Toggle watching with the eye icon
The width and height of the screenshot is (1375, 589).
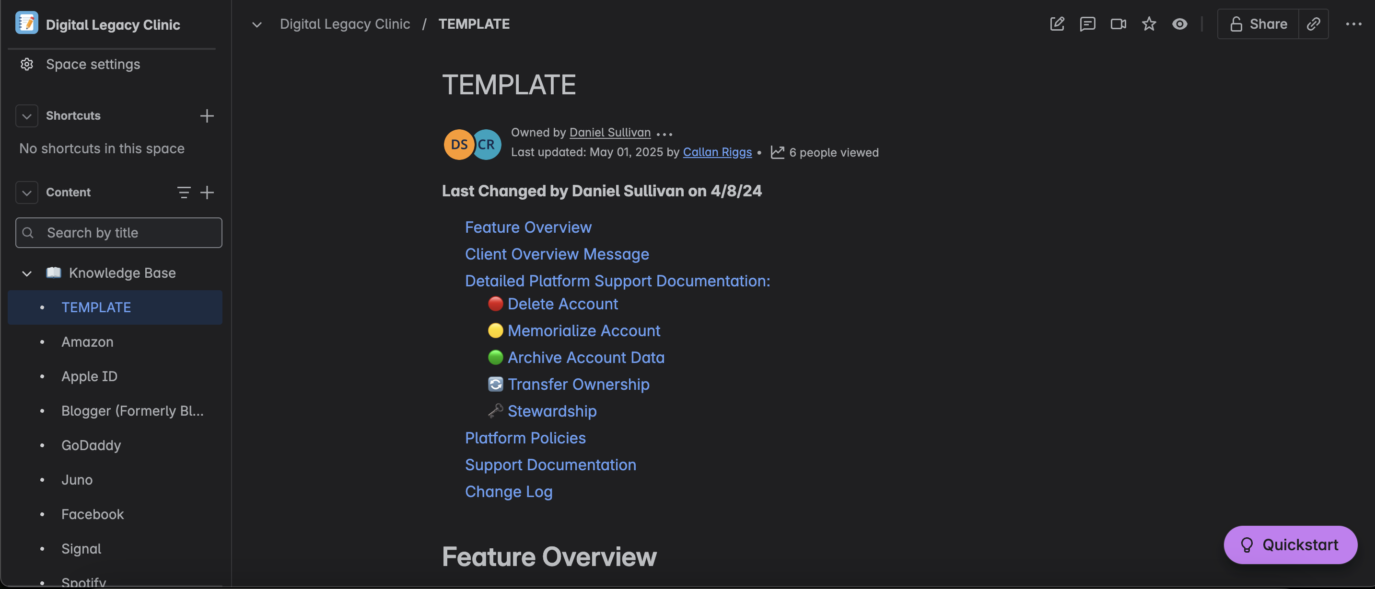click(1180, 24)
